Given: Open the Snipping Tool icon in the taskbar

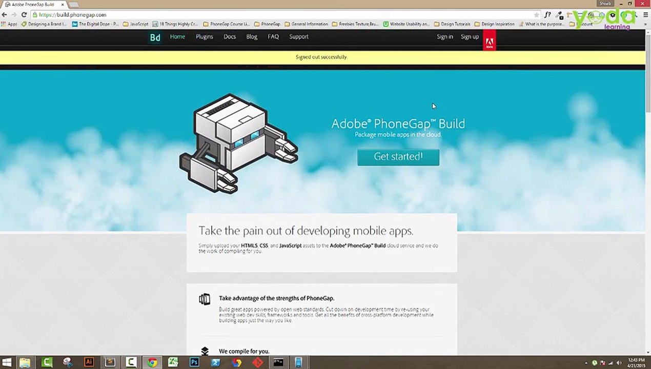Looking at the screenshot, I should click(68, 363).
